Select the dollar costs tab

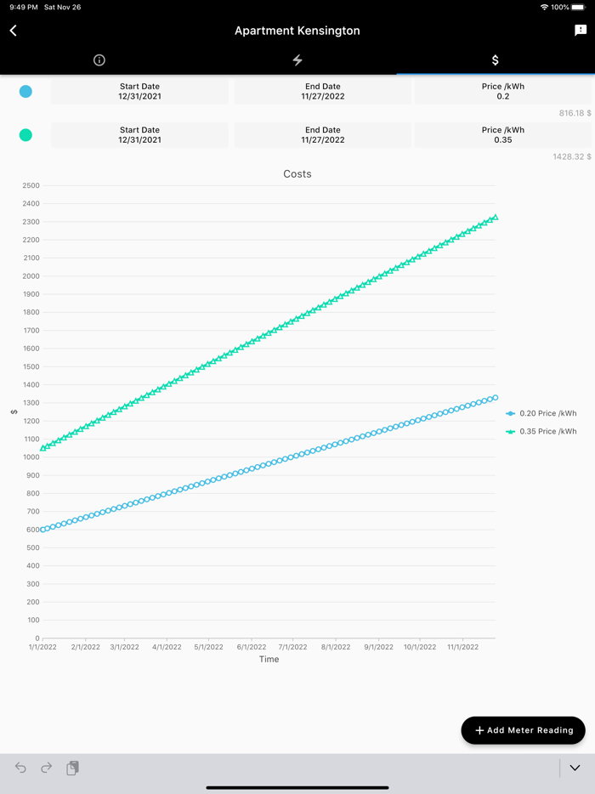[496, 60]
